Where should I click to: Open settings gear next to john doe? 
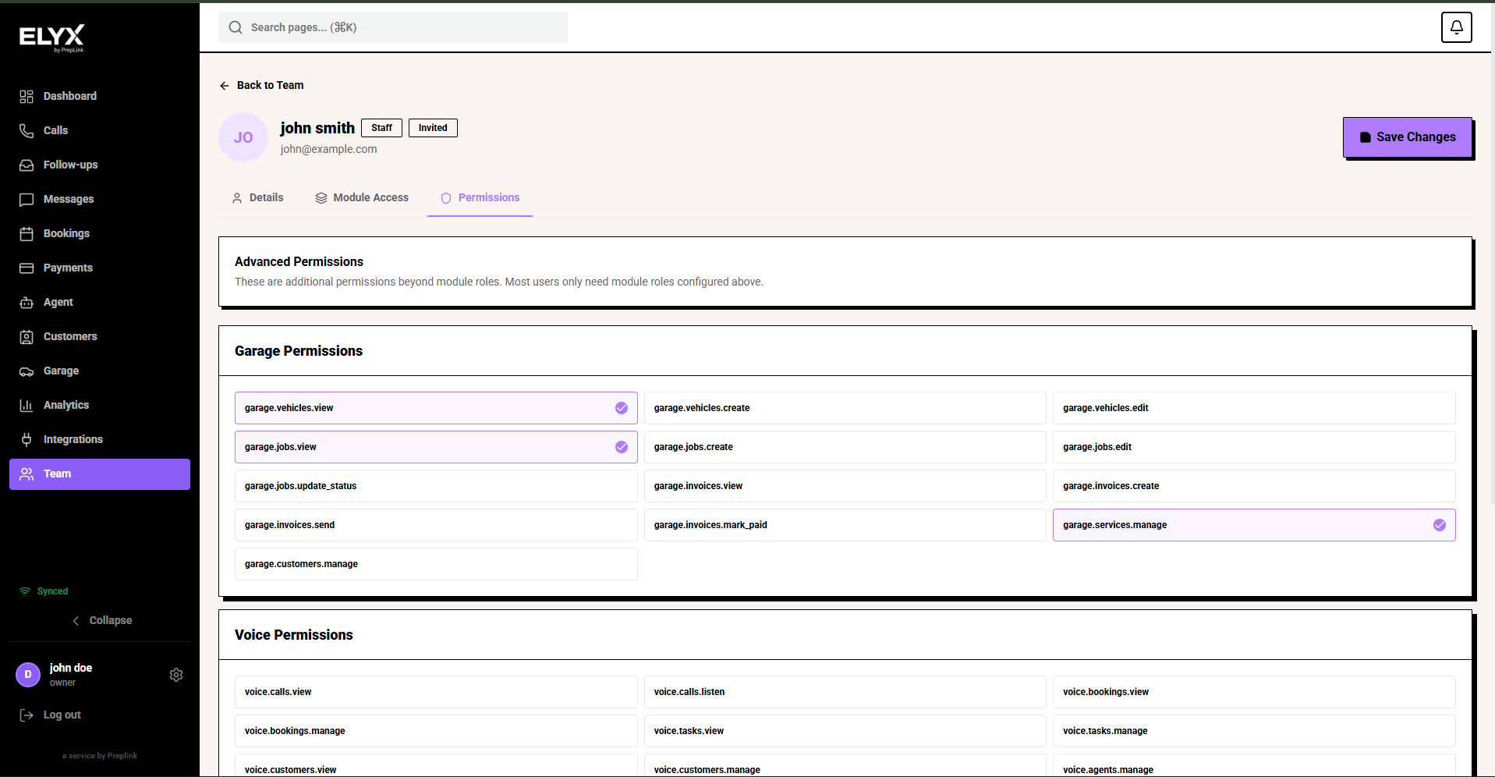click(176, 675)
